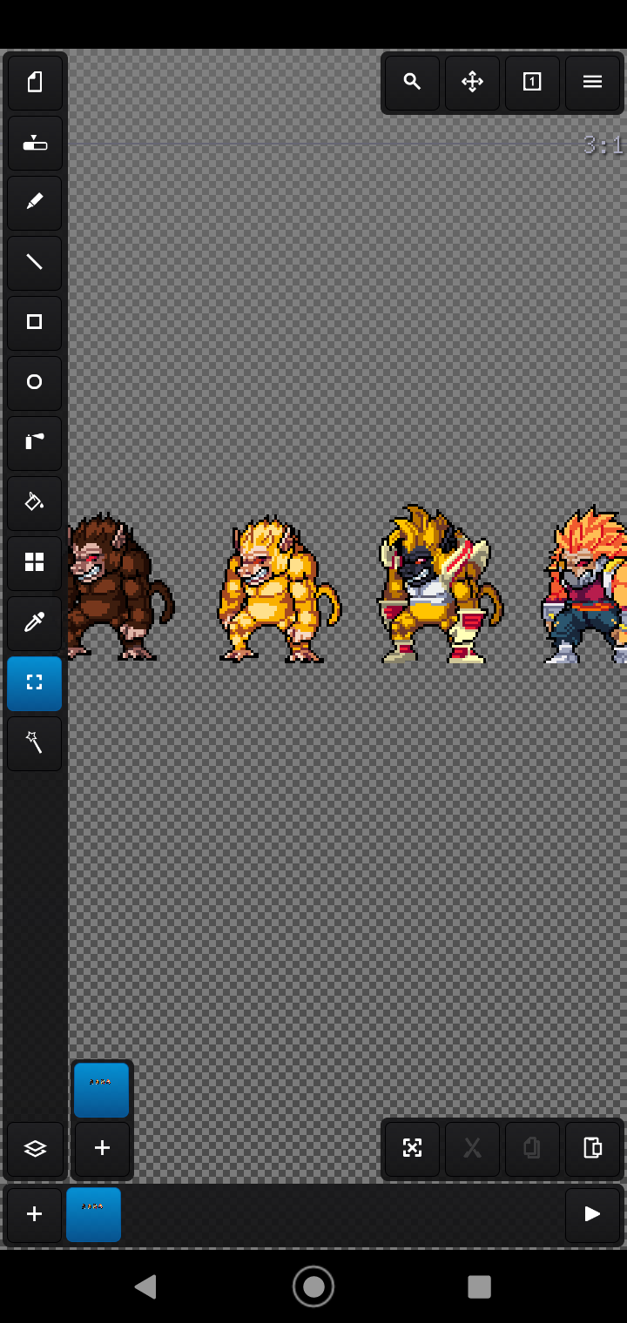The image size is (627, 1323).
Task: Click the greyed-out copy icon
Action: (532, 1149)
